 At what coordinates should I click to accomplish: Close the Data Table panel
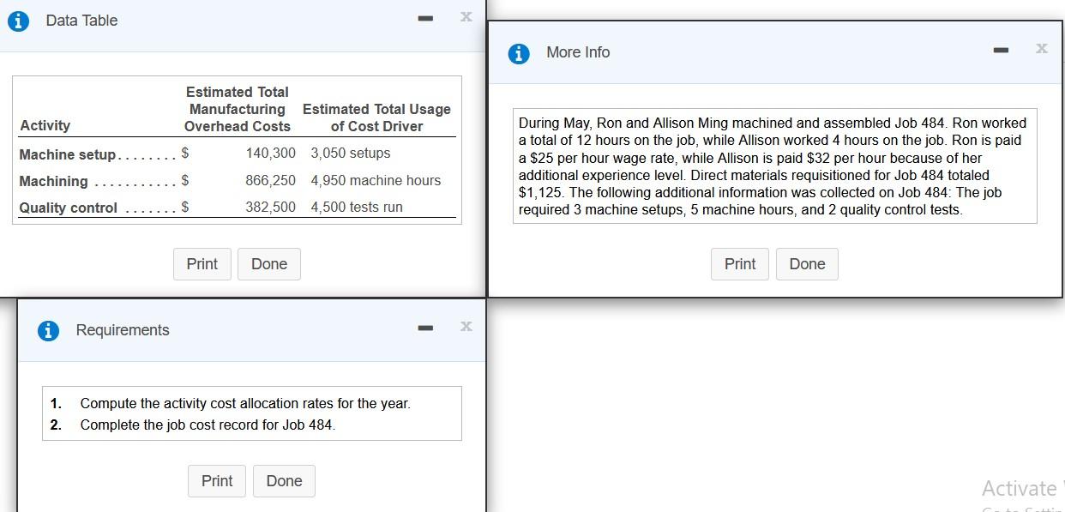(x=466, y=15)
